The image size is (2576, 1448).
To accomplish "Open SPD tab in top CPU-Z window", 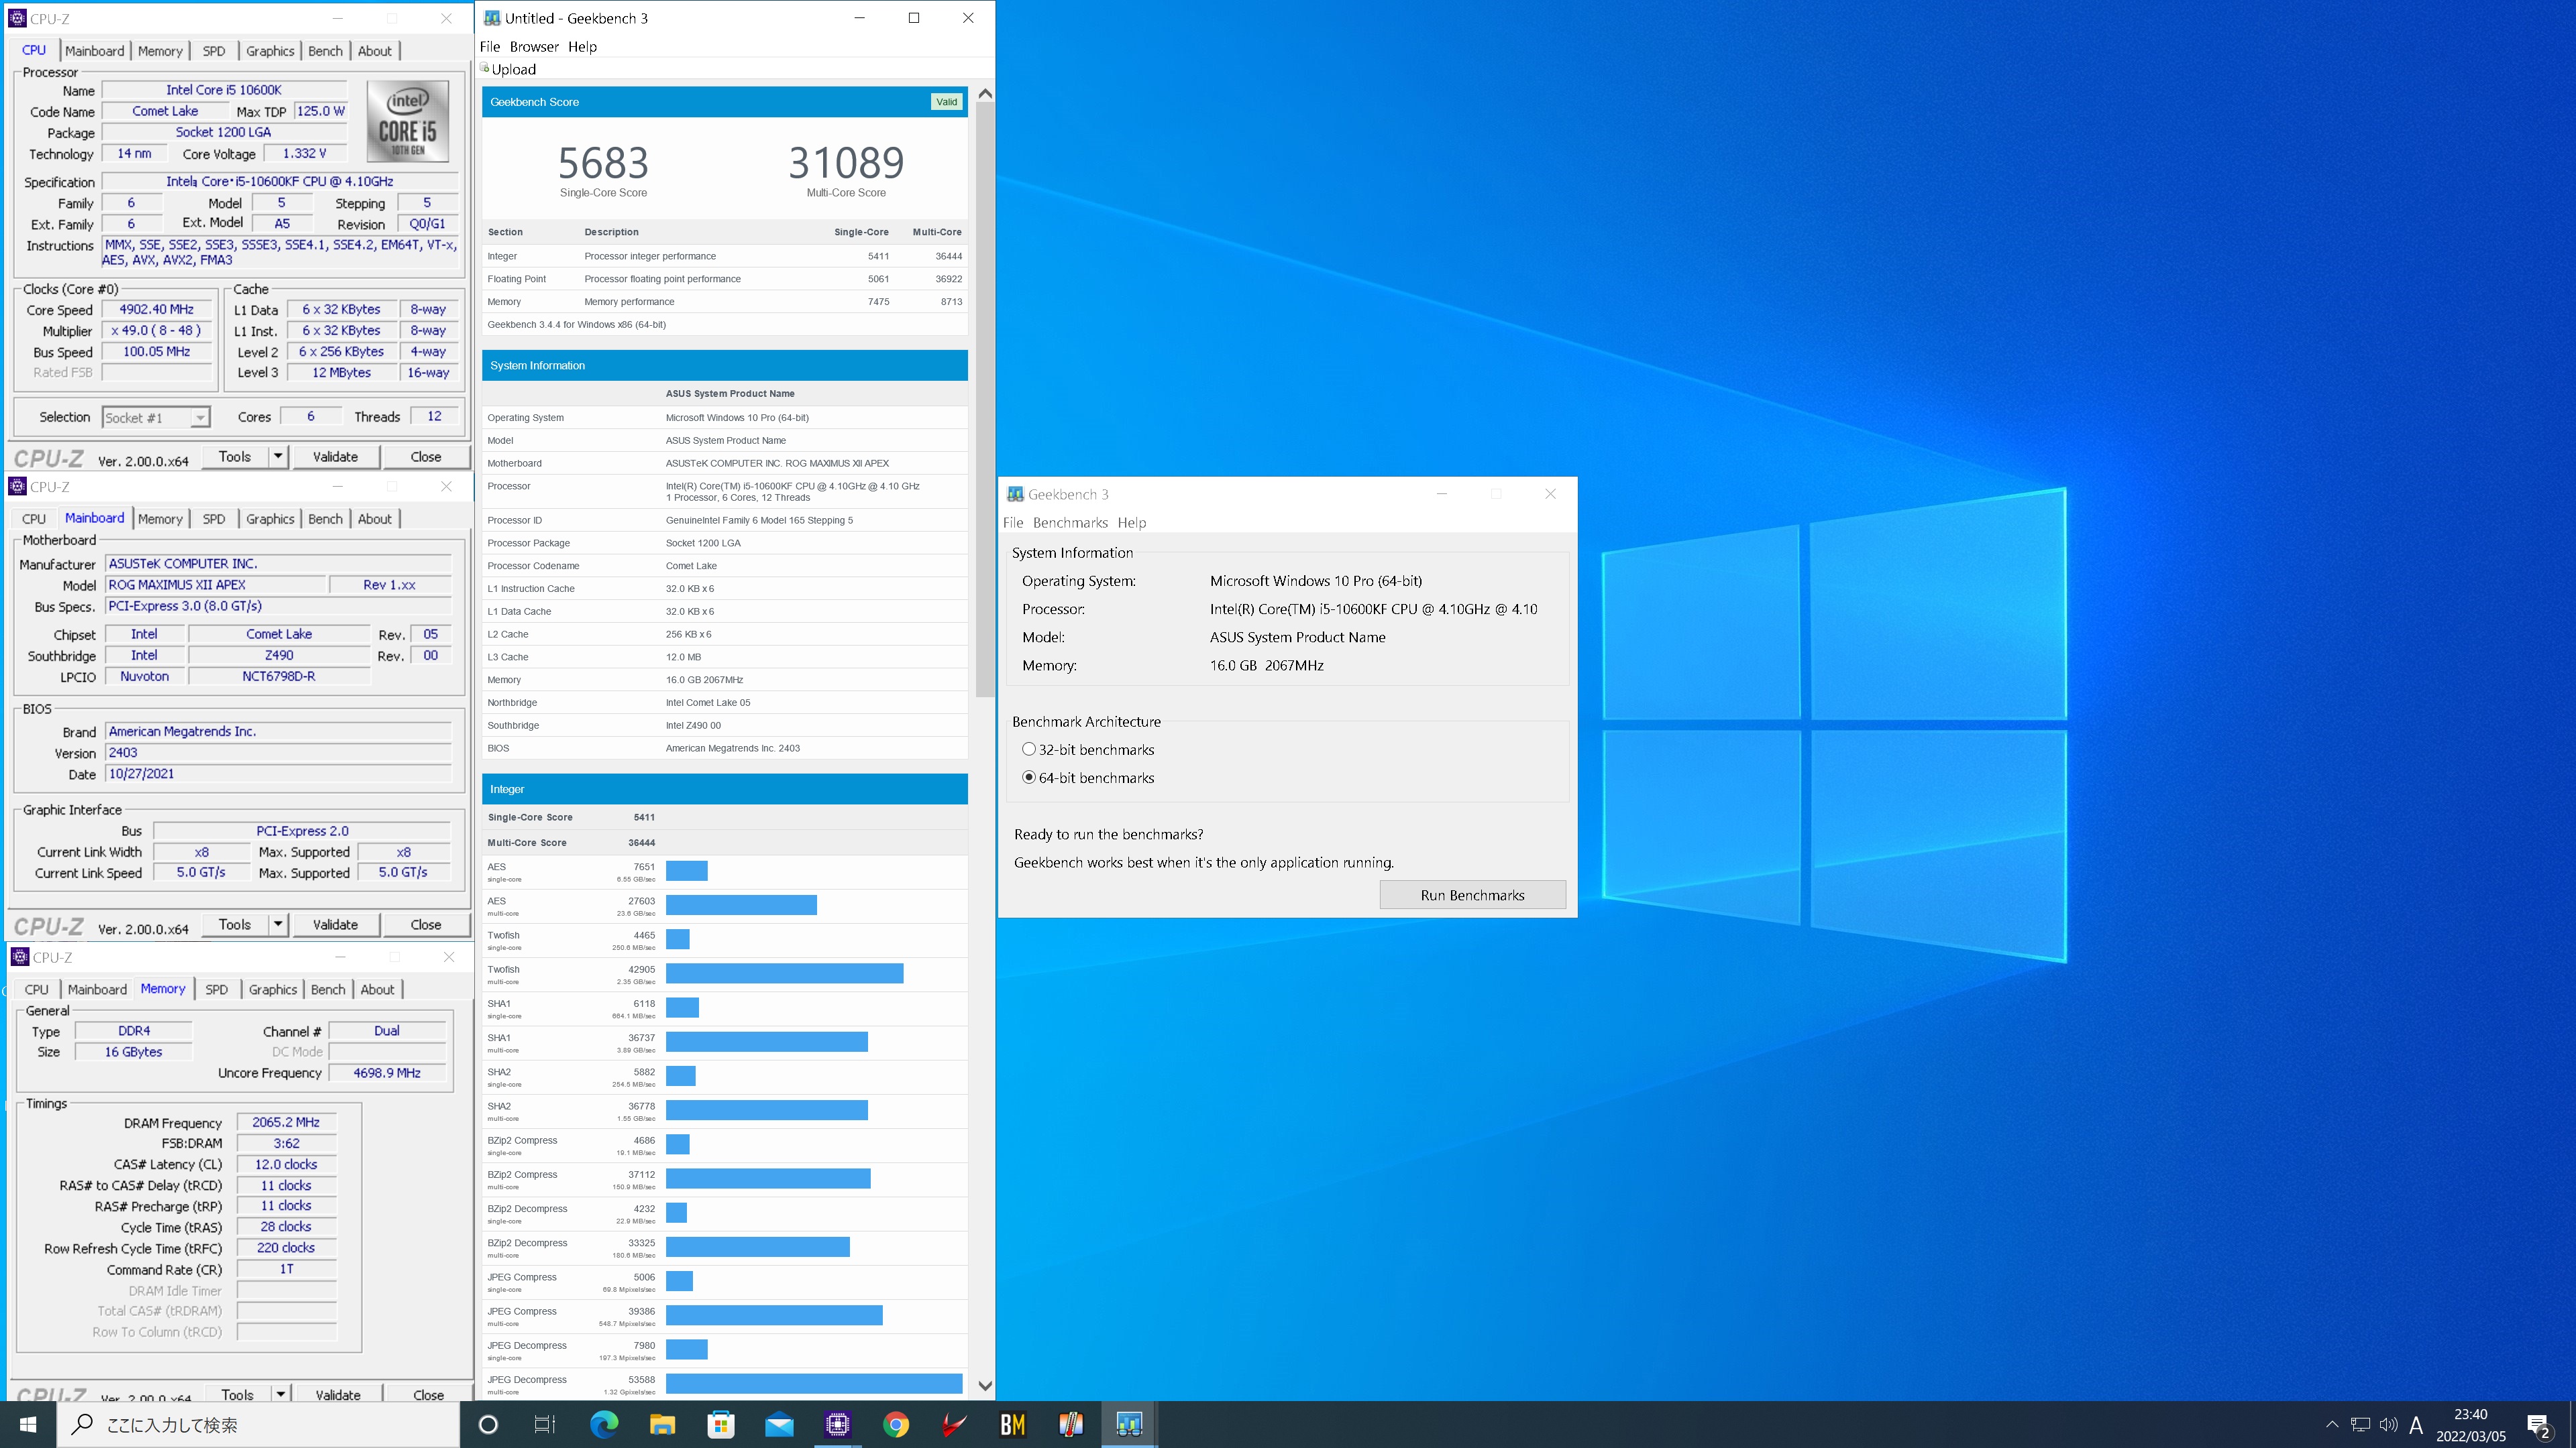I will 214,51.
